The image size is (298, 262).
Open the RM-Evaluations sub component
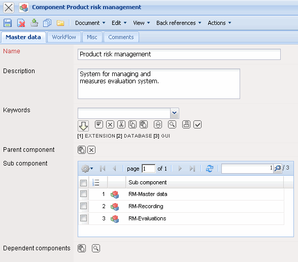point(147,218)
